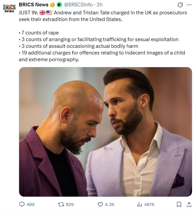Click the 829 reposts count

click(x=69, y=204)
